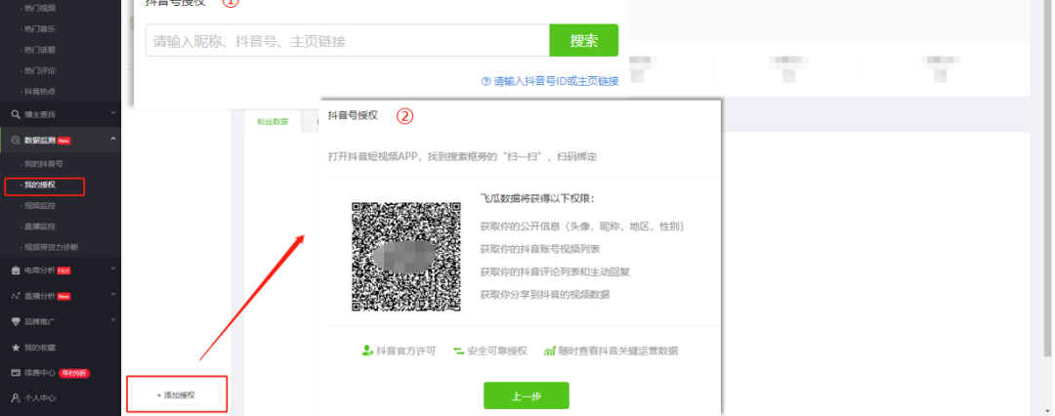Switch to the 粉丝数据 tab
Image resolution: width=1055 pixels, height=416 pixels.
(x=273, y=122)
